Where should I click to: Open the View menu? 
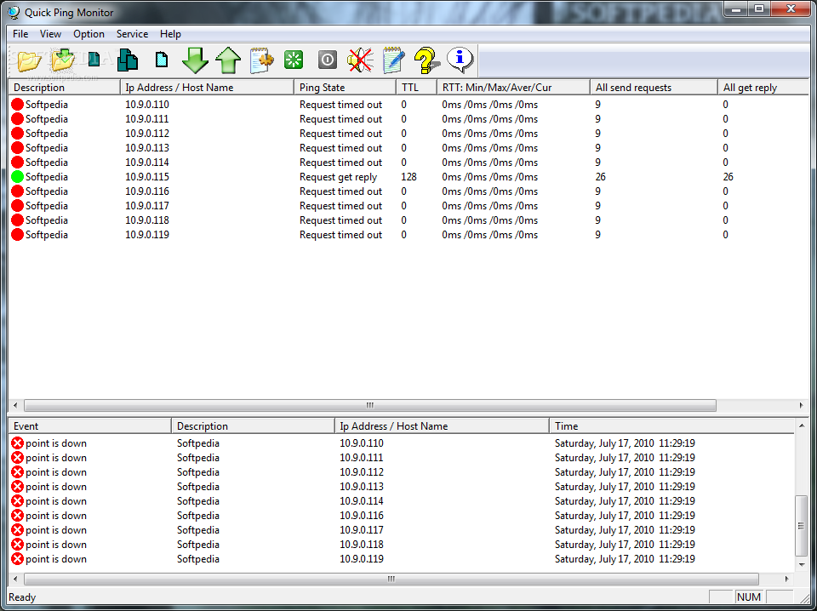pyautogui.click(x=50, y=34)
